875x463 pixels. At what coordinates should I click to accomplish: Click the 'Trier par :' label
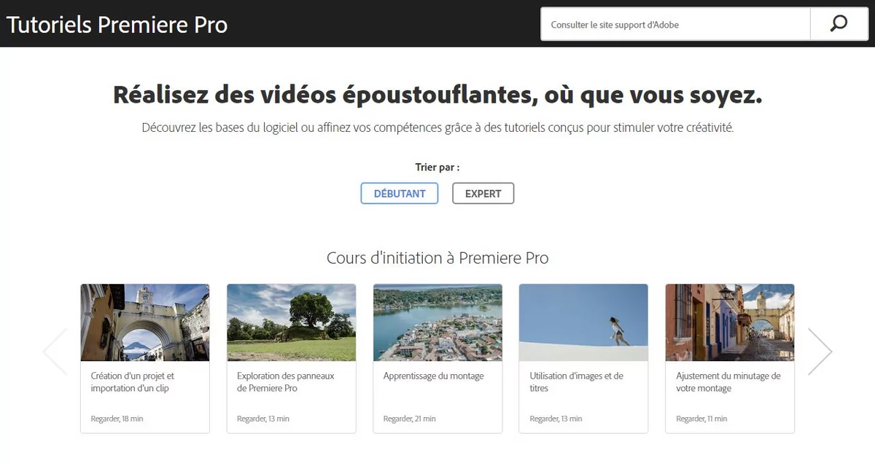point(437,167)
